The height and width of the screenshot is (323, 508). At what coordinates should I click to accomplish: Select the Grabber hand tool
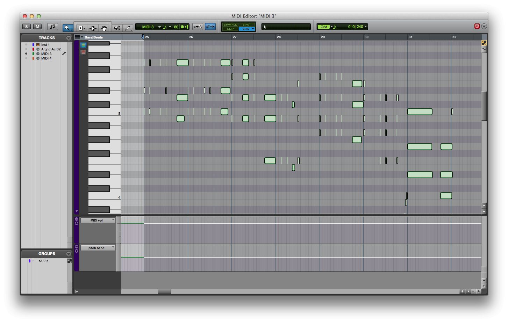click(104, 28)
